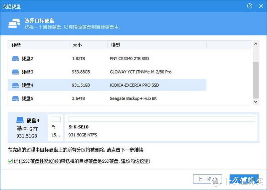Click the 模型 column header
Image resolution: width=267 pixels, height=190 pixels.
157,45
